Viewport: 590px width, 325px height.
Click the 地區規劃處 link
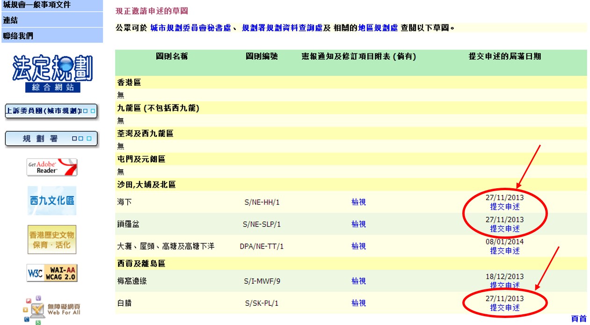point(378,28)
